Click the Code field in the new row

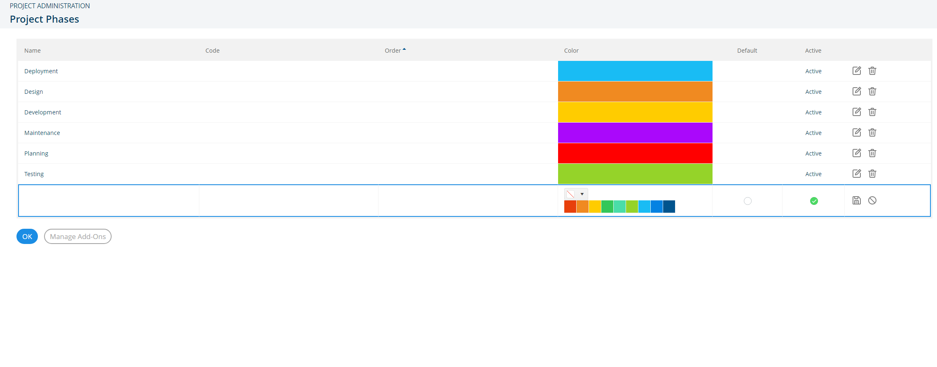(289, 201)
